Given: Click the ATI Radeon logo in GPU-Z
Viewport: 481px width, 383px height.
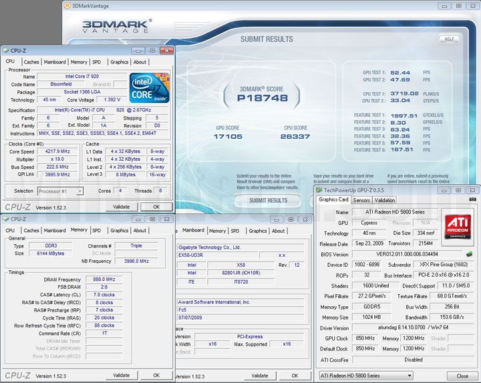Looking at the screenshot, I should click(x=458, y=226).
